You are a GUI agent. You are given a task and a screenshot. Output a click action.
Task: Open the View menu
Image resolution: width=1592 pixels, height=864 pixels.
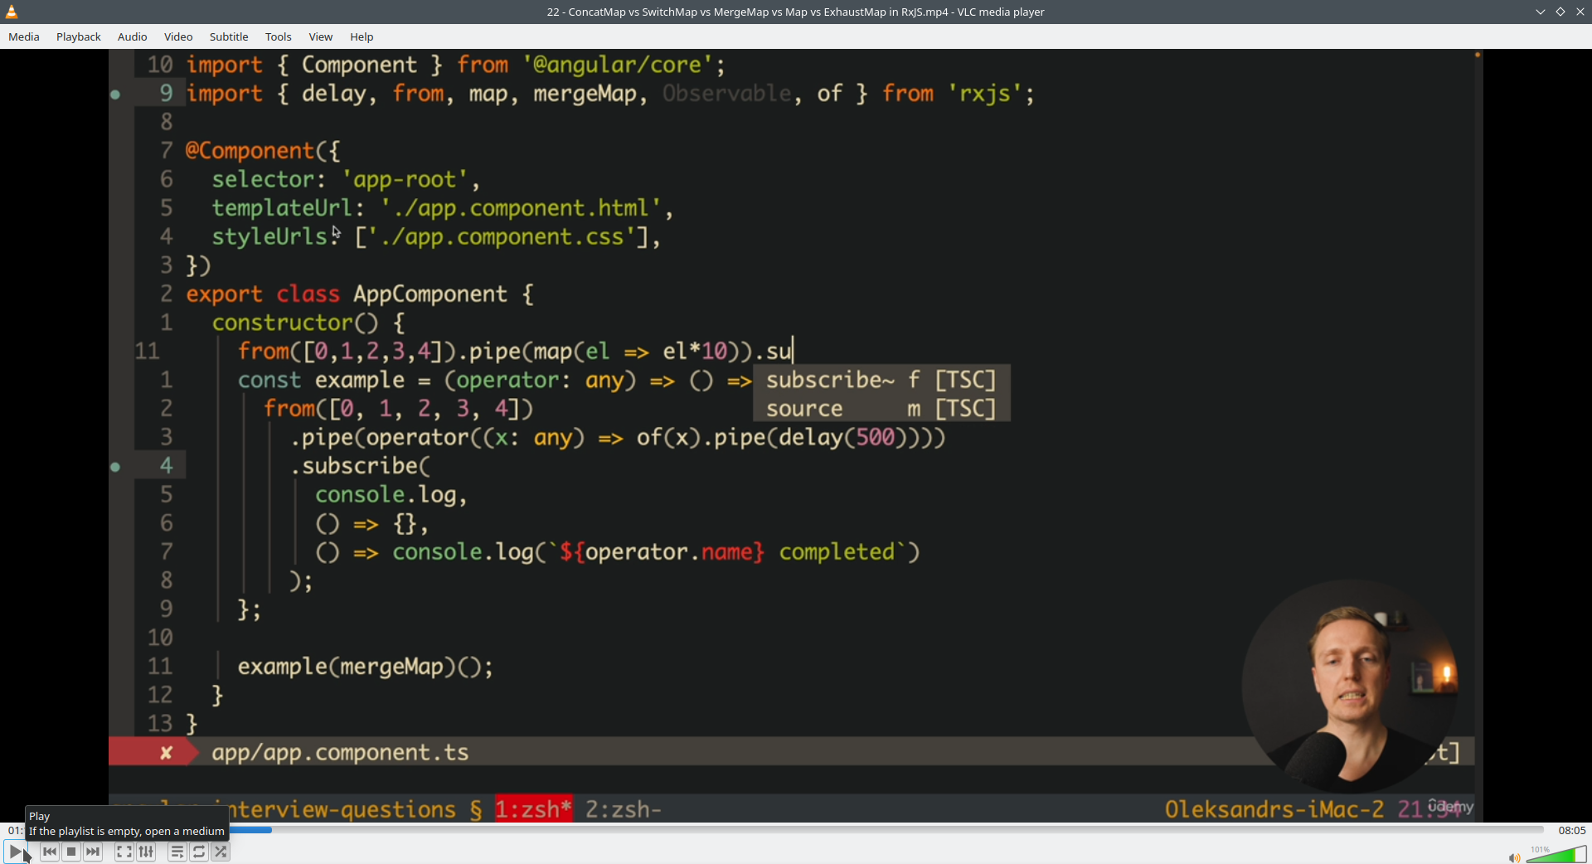pos(321,36)
